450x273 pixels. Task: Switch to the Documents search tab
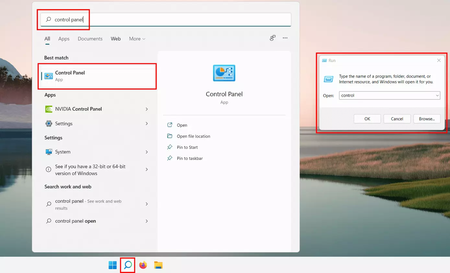pos(90,39)
